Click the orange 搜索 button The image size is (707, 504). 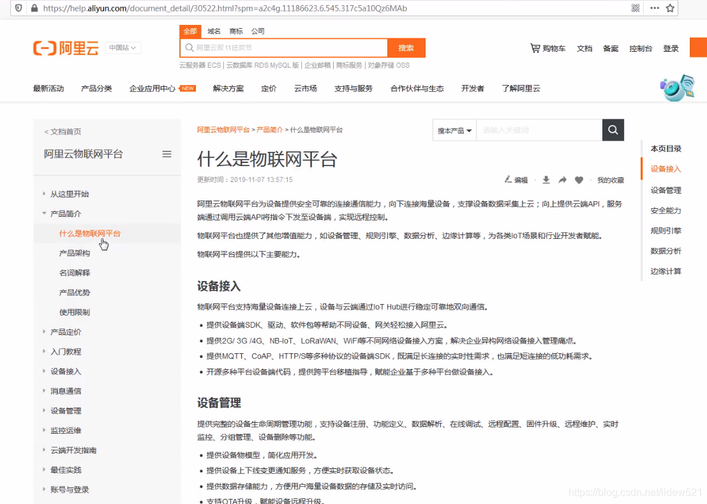coord(406,48)
